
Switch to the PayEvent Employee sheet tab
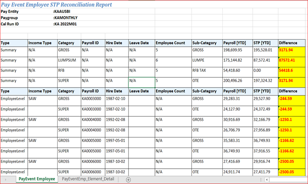pos(37,179)
